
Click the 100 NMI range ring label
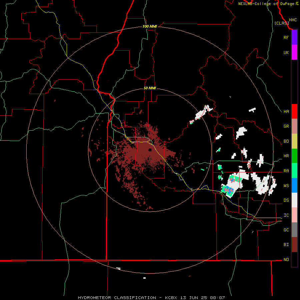150,26
